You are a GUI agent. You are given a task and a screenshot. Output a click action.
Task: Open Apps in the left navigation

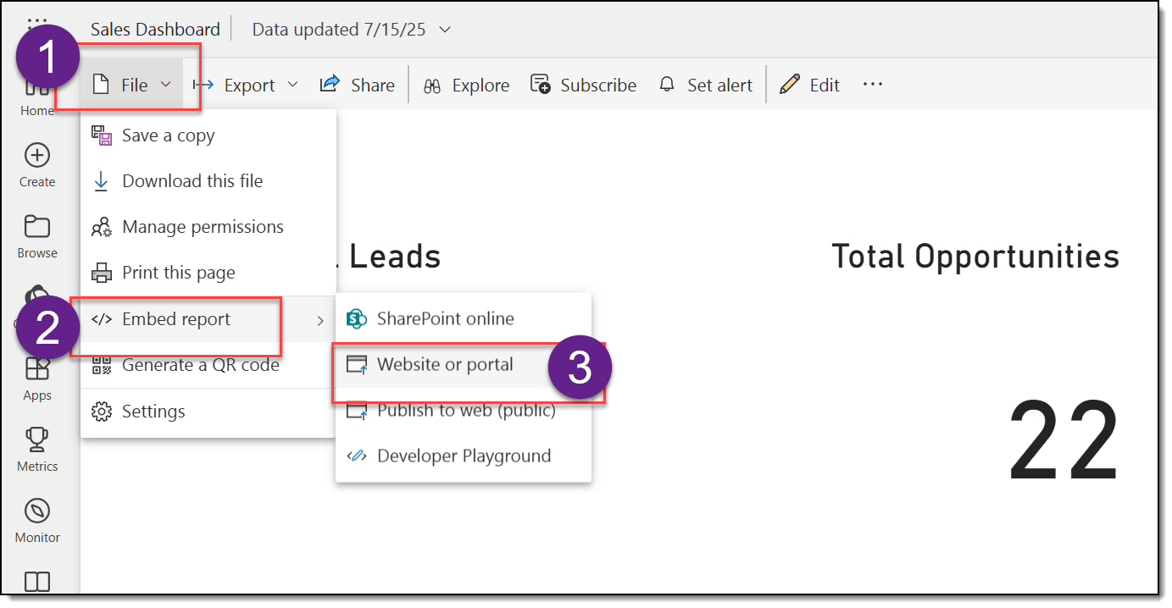[37, 379]
